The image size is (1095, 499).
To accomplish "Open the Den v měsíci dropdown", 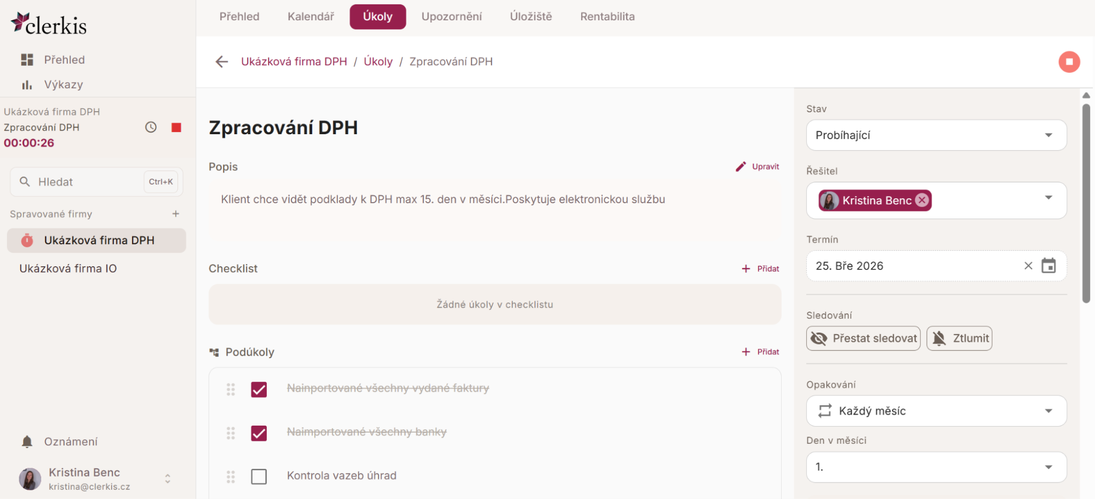I will click(x=936, y=467).
